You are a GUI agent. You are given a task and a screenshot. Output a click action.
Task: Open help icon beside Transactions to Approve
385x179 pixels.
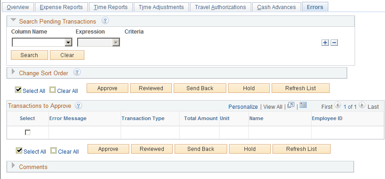78,106
